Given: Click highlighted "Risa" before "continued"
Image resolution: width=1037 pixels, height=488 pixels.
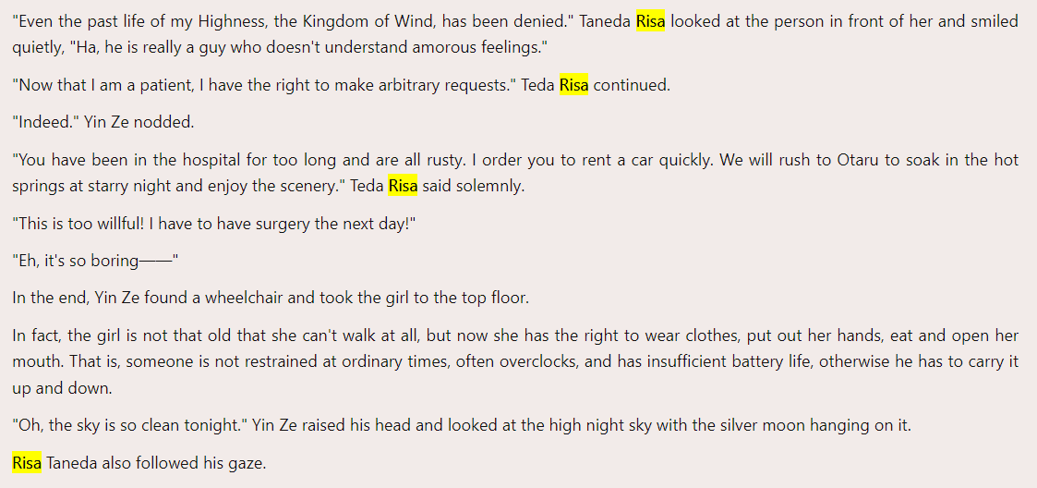Looking at the screenshot, I should (x=573, y=85).
